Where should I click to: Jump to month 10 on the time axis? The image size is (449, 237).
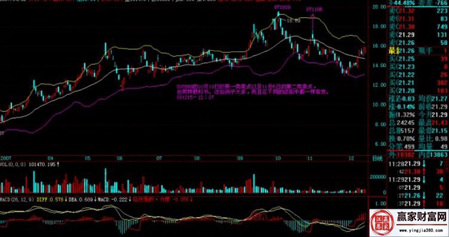pyautogui.click(x=277, y=158)
